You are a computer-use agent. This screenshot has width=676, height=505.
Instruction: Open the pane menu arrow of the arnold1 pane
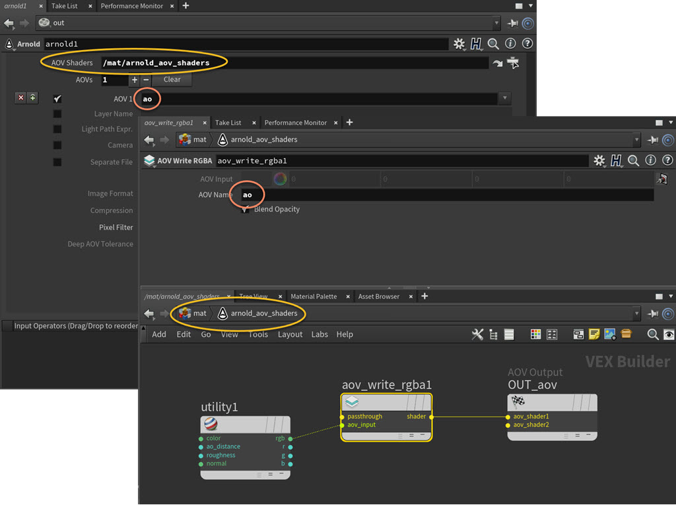pyautogui.click(x=531, y=6)
